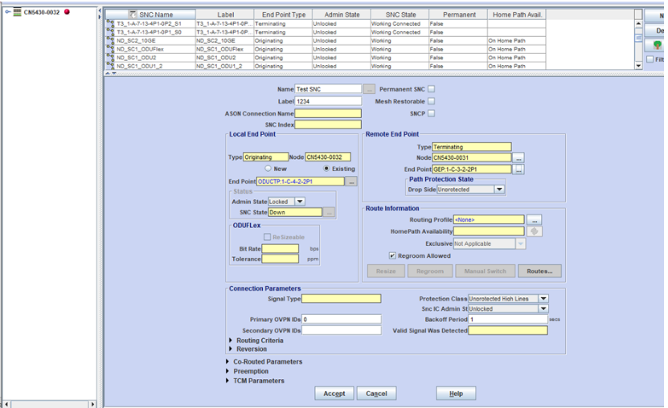The image size is (668, 408).
Task: Open the Admin State dropdown
Action: [300, 202]
